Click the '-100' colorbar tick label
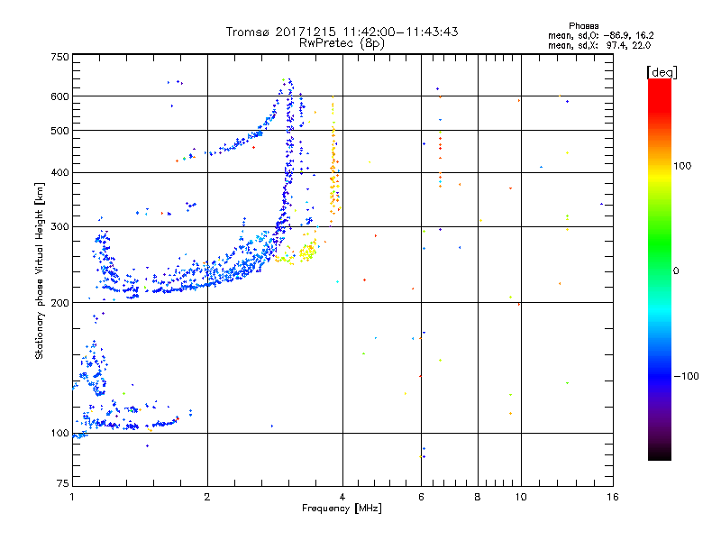721x541 pixels. click(x=687, y=376)
